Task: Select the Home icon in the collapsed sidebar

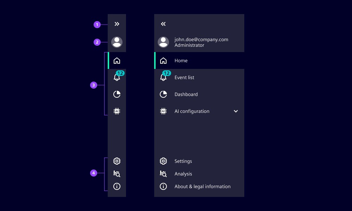Action: click(x=117, y=60)
